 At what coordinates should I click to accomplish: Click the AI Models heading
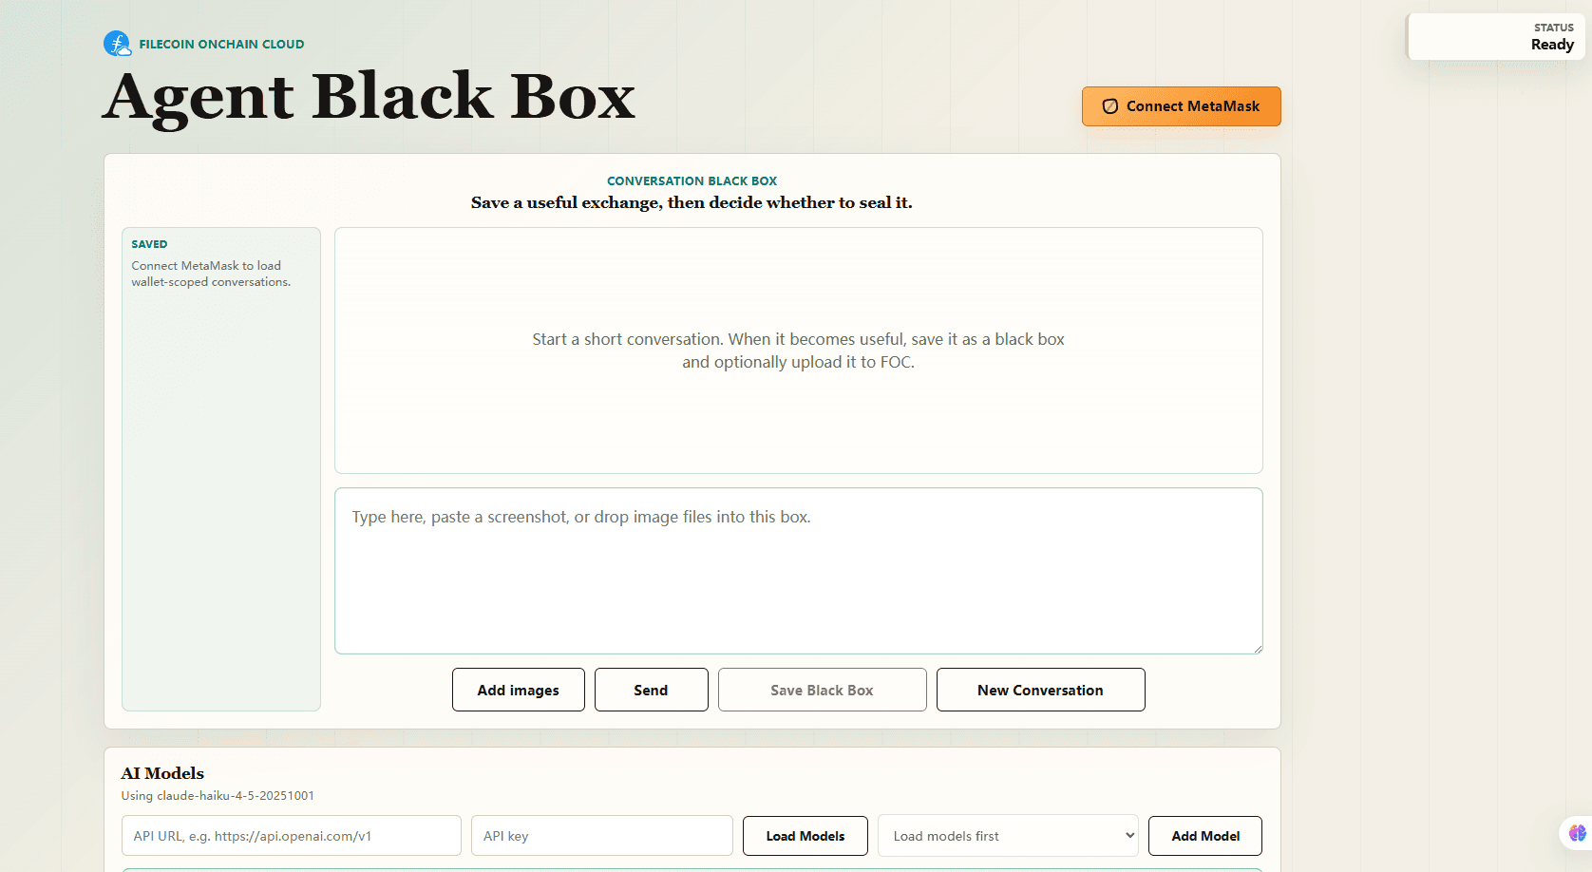pos(162,773)
